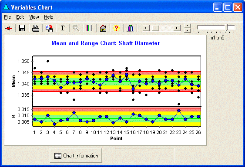Viewport: 245px width, 167px height.
Task: Click the Mean axis label
Action: coord(13,81)
